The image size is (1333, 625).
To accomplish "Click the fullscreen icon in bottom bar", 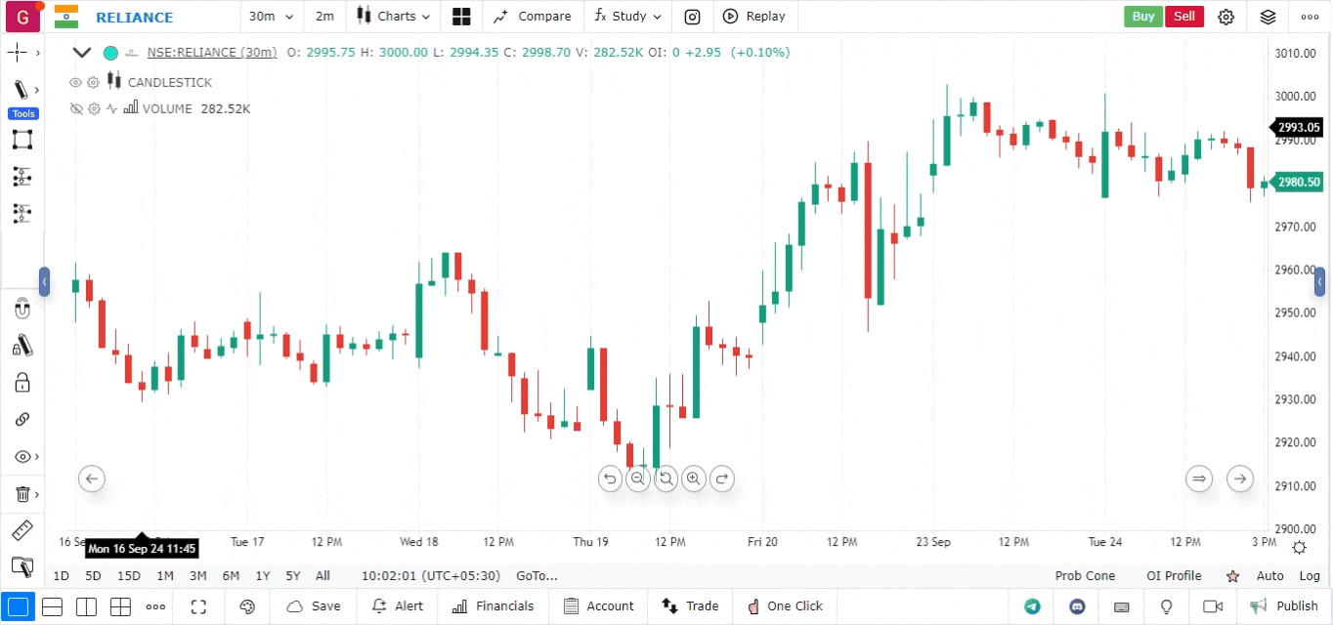I will (198, 606).
